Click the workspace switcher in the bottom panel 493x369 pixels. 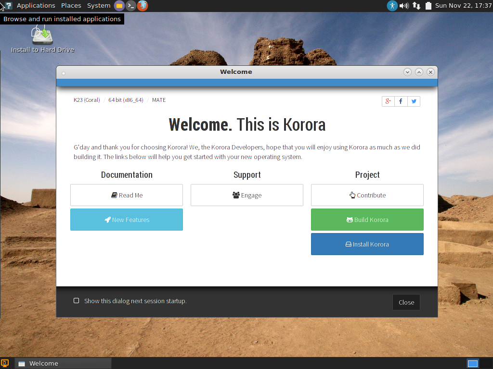click(473, 363)
